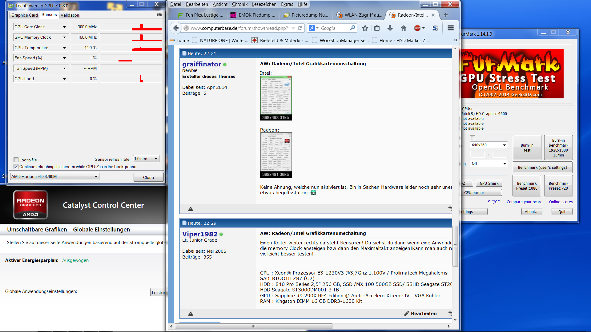The height and width of the screenshot is (332, 591).
Task: Close the Radeon/Intel browser tab
Action: point(433,15)
